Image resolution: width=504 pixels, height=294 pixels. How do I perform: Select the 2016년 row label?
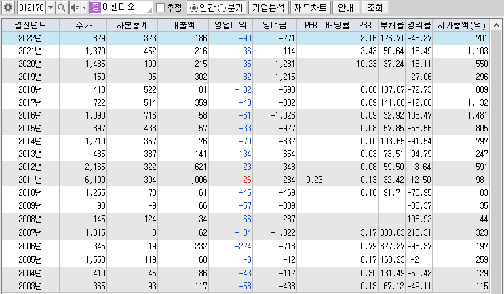31,115
